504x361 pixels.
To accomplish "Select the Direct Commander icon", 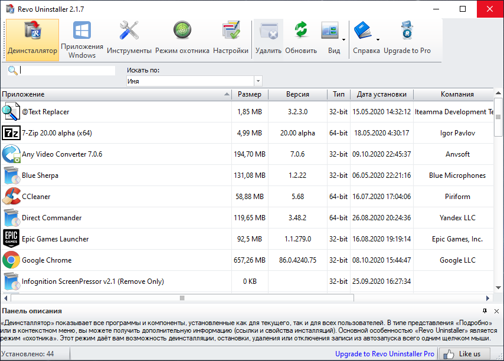I will 11,218.
